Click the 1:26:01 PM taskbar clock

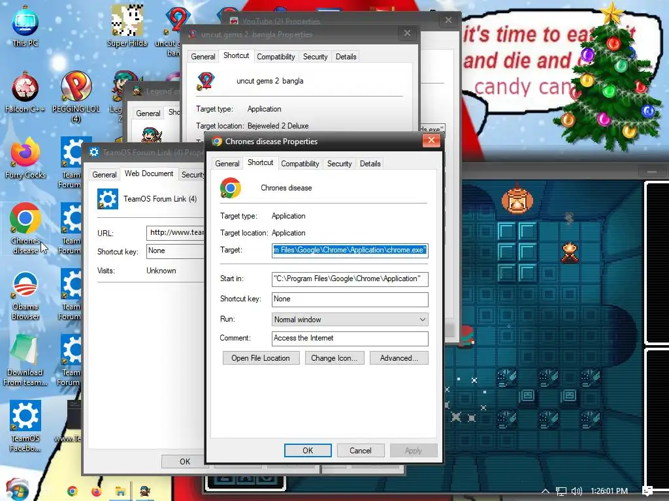coord(610,491)
